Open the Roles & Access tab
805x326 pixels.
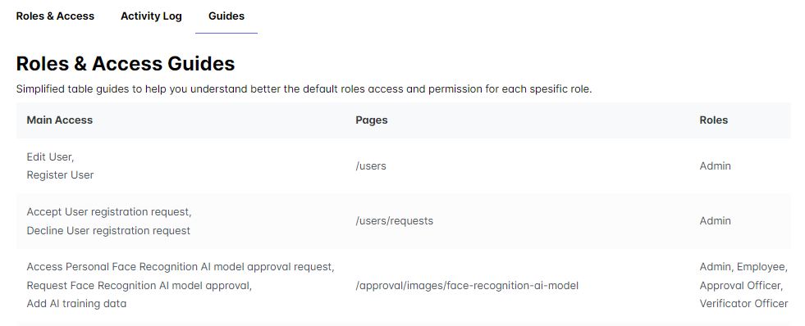(x=55, y=16)
